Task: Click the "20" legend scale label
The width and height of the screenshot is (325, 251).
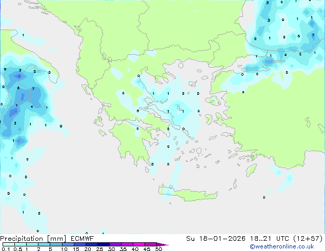Action: (x=88, y=249)
